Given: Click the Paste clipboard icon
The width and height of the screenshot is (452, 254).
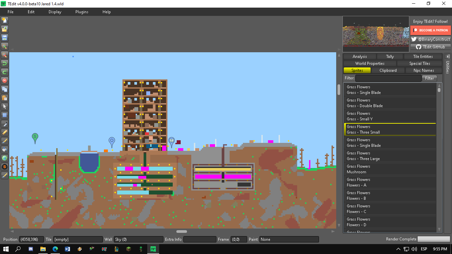Looking at the screenshot, I should coord(4,98).
